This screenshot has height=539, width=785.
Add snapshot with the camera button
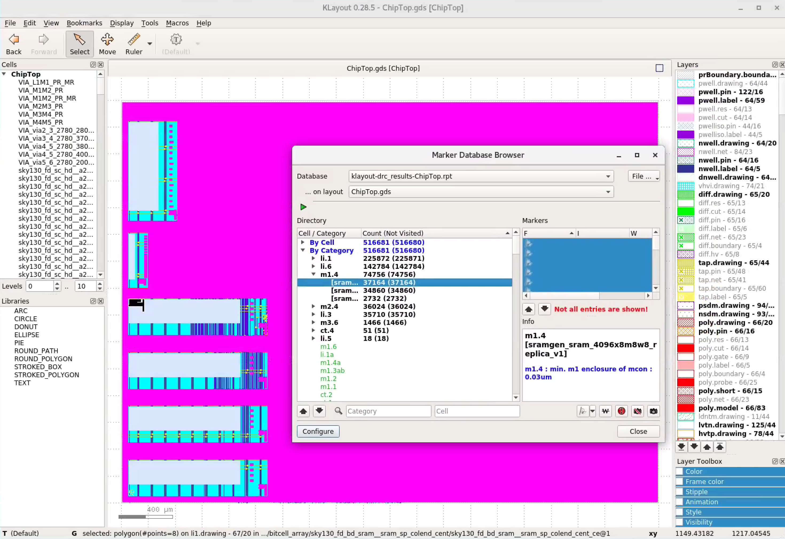pyautogui.click(x=654, y=411)
